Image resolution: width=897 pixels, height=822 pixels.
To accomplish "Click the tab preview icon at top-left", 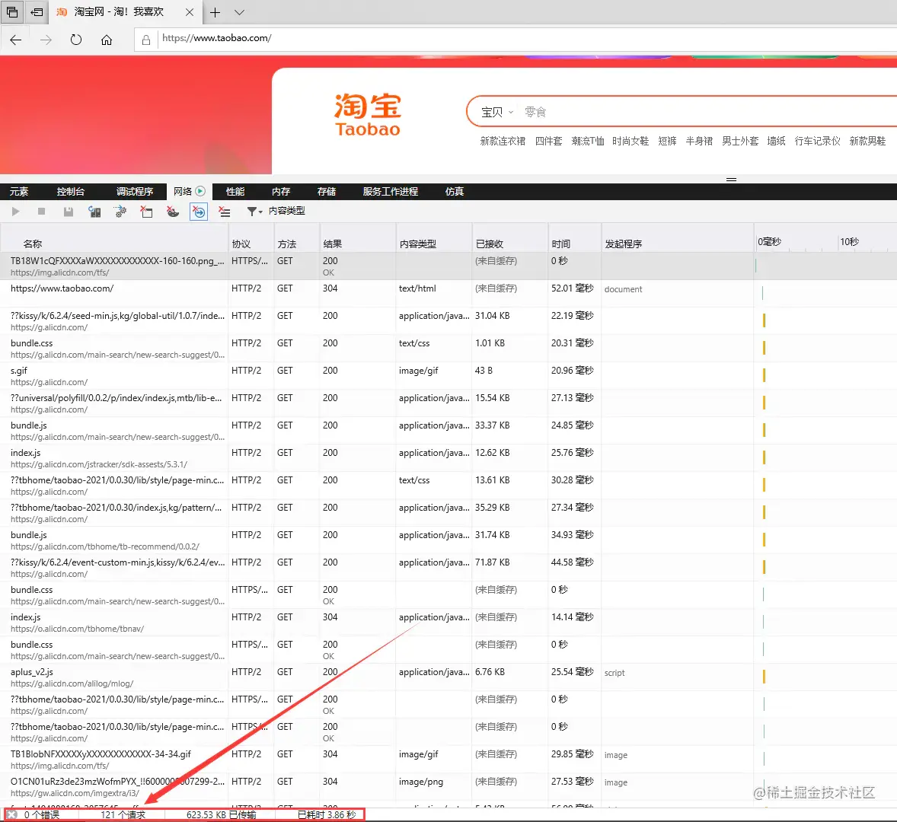I will coord(12,12).
